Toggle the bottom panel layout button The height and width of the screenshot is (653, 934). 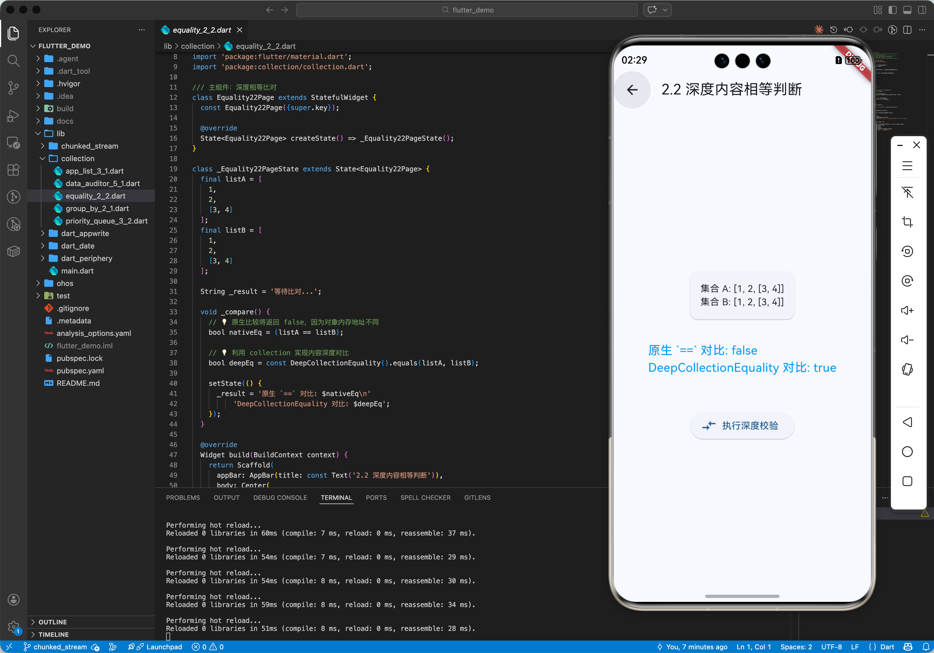click(907, 10)
